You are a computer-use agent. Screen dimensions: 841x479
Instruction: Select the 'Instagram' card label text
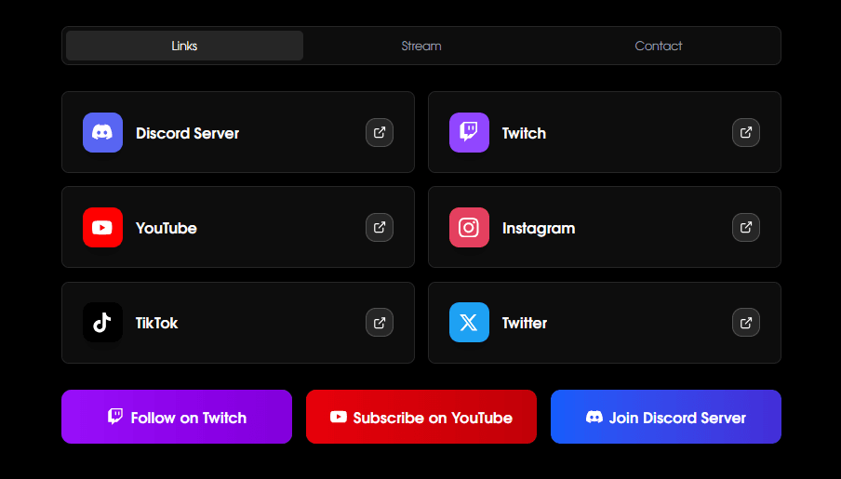539,229
